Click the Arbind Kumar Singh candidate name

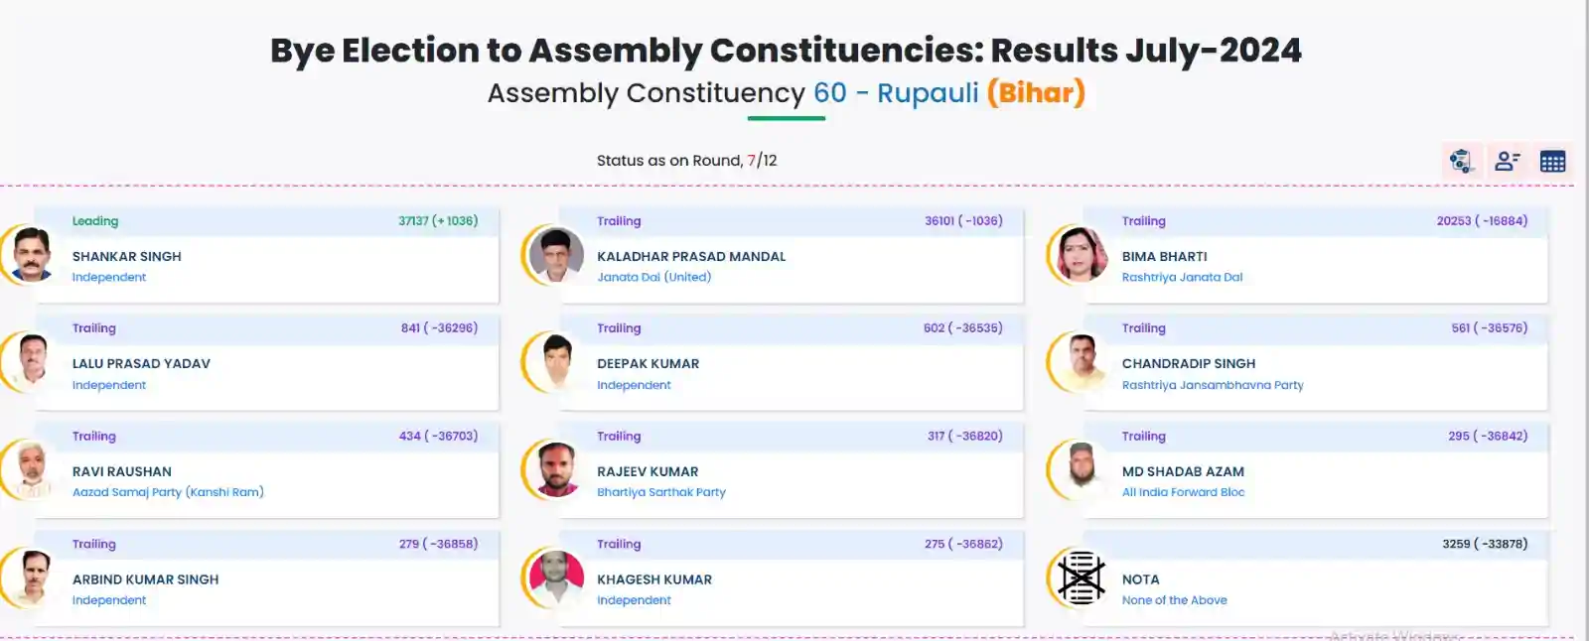(x=145, y=579)
